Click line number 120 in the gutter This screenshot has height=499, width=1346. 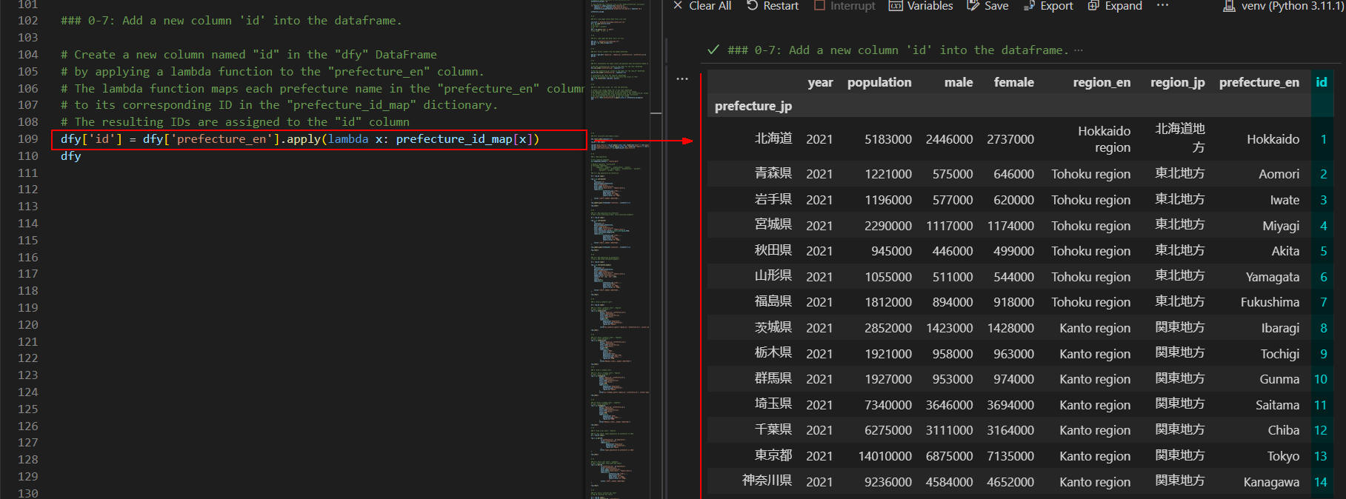click(28, 325)
